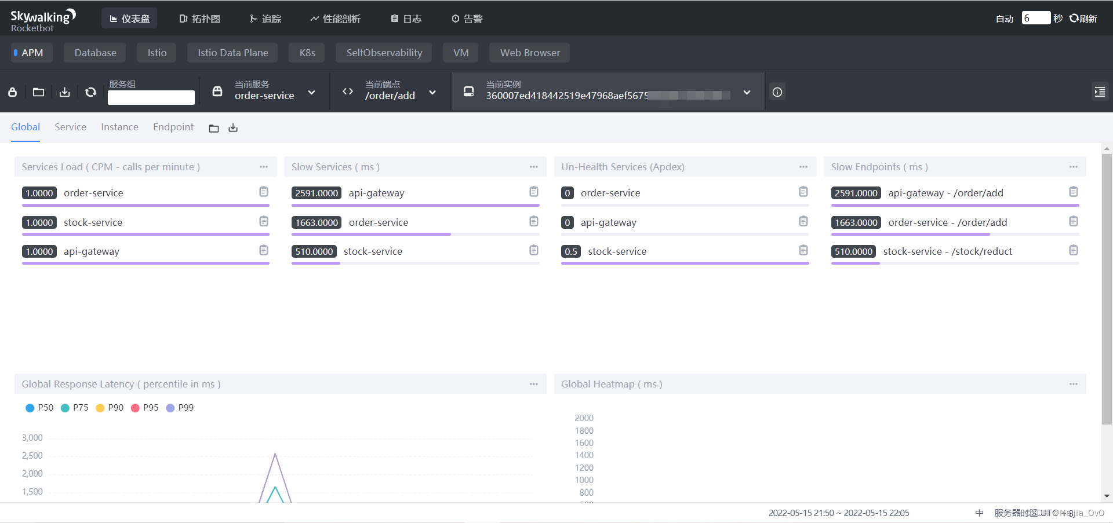Image resolution: width=1113 pixels, height=523 pixels.
Task: Click the time range in the footer
Action: pyautogui.click(x=839, y=513)
